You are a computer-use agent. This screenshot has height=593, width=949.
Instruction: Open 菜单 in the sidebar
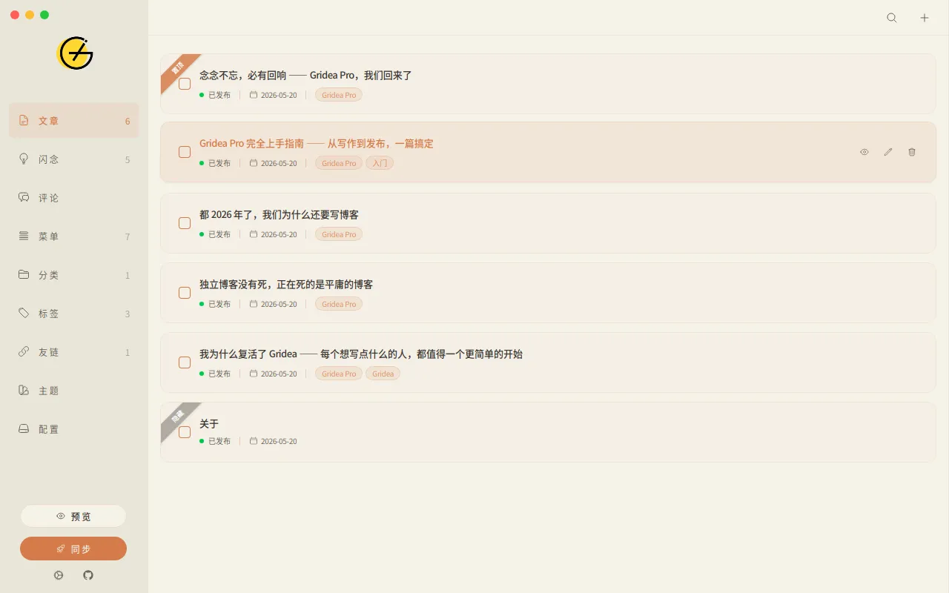74,236
